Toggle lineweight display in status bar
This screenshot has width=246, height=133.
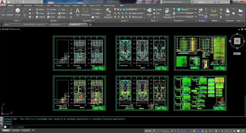(194, 131)
